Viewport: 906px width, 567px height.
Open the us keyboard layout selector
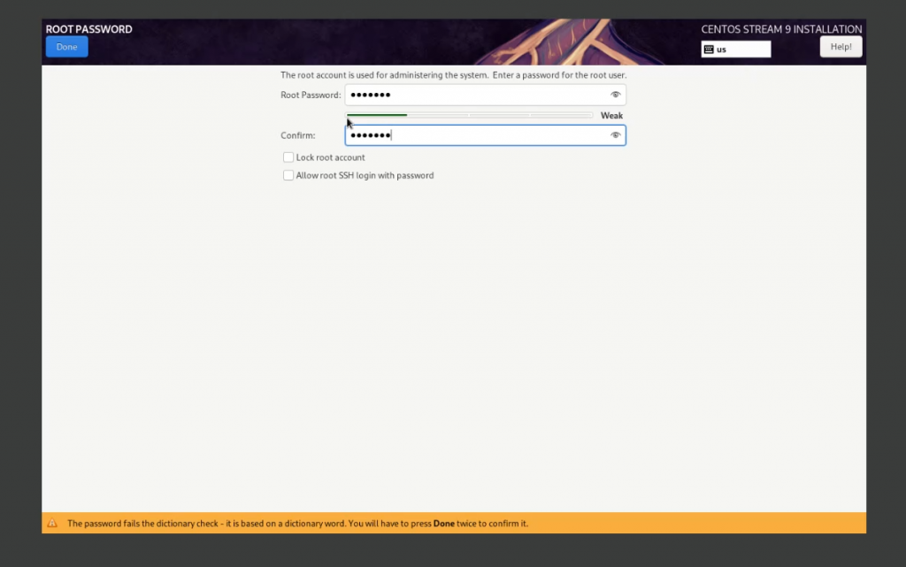[x=735, y=49]
